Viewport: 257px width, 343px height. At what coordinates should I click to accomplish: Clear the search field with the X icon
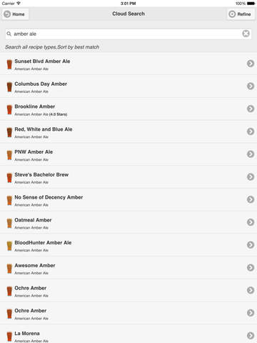click(246, 34)
